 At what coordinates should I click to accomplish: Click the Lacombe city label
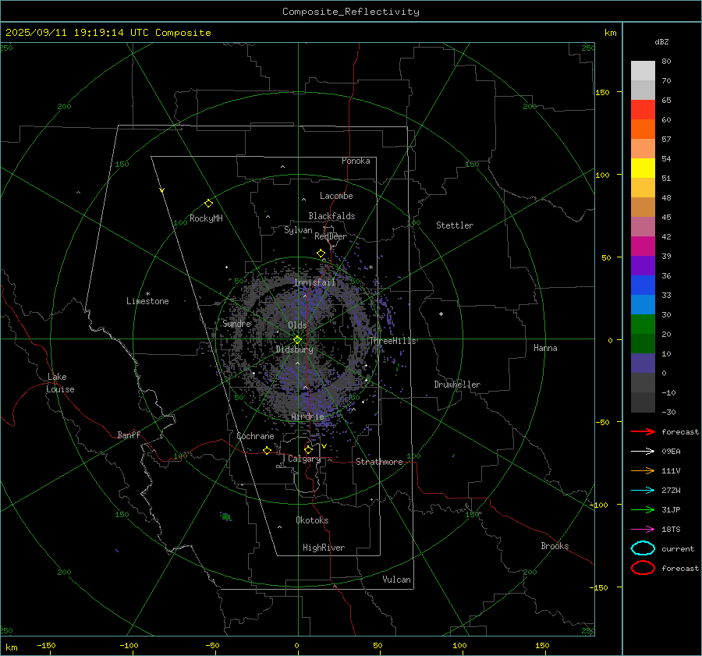(x=336, y=196)
